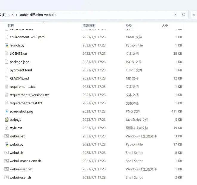The image size is (197, 185).
Task: Sort files by the 大小 column
Action: pyautogui.click(x=165, y=25)
